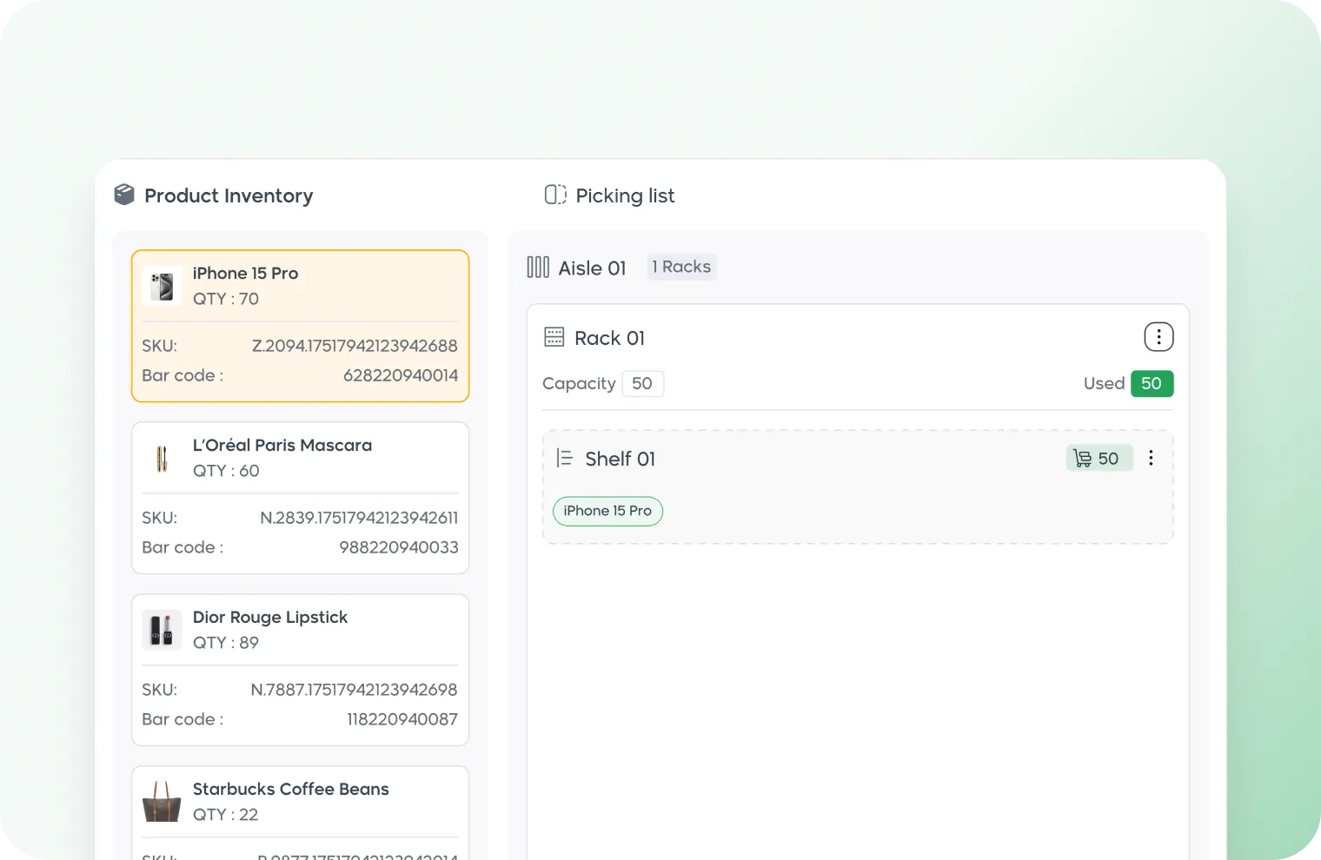Select the iPhone 15 Pro shelf tag
Image resolution: width=1321 pixels, height=860 pixels.
[607, 511]
